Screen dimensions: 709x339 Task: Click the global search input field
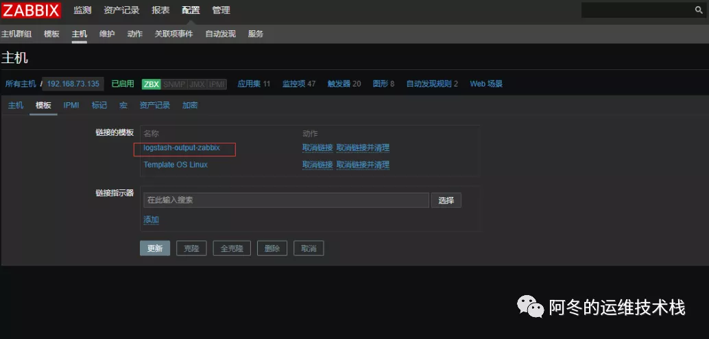(x=636, y=10)
